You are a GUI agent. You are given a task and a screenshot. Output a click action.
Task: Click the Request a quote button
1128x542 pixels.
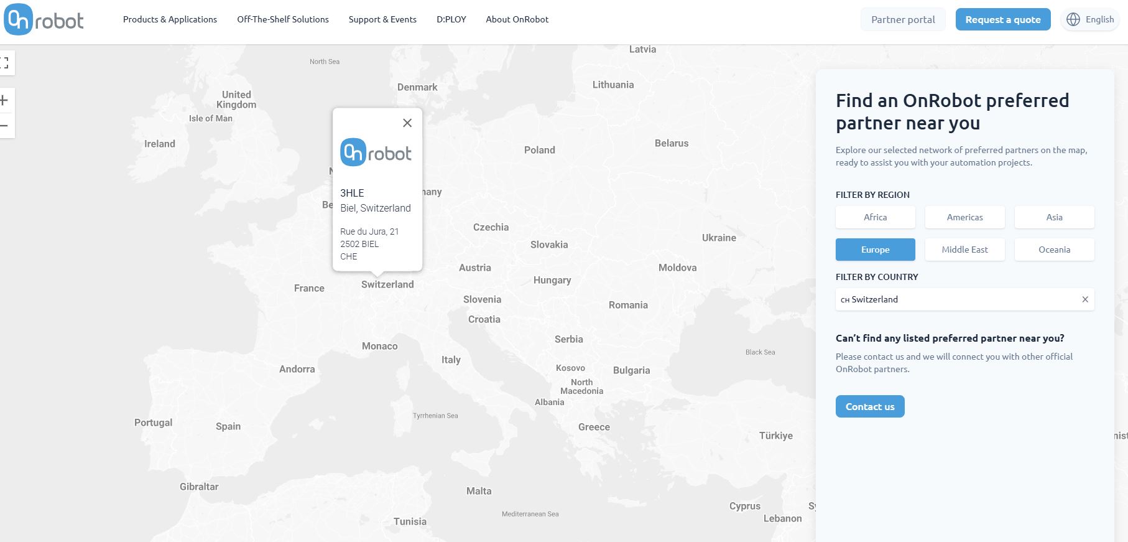coord(1002,19)
